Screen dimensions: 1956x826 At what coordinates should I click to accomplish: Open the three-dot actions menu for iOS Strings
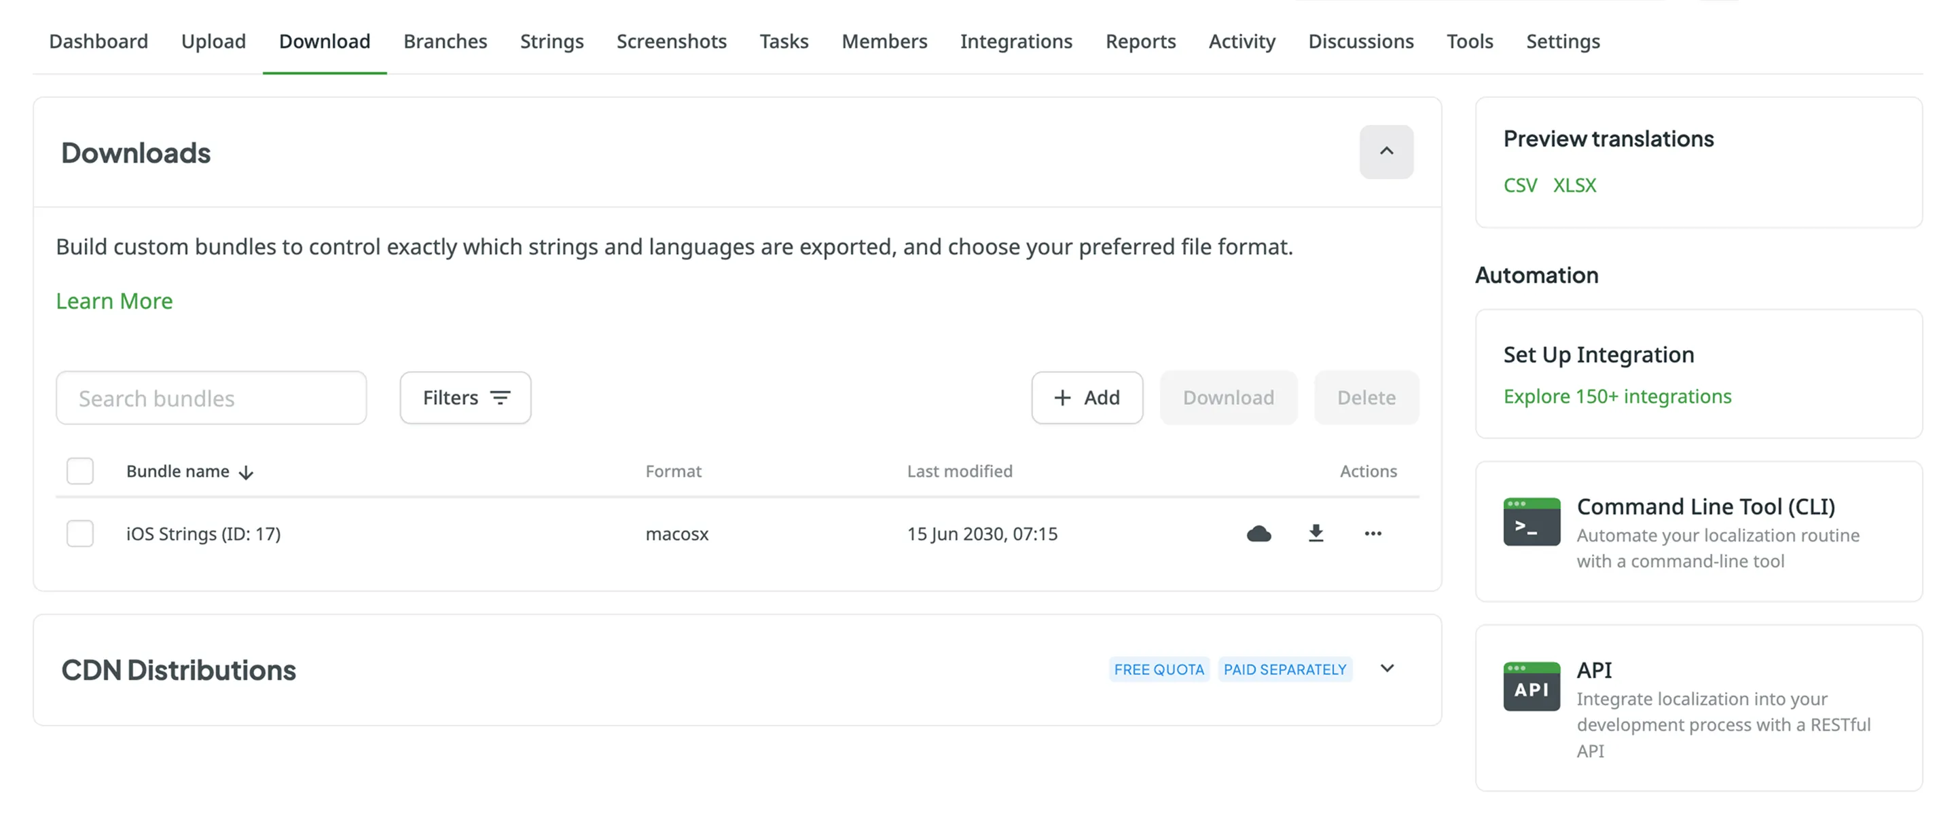coord(1372,533)
